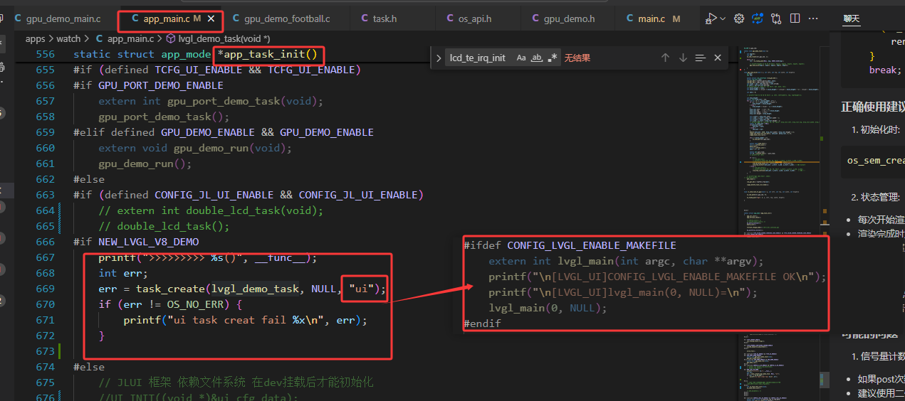Click line number 669
Screen dimensions: 905x401
(45, 289)
